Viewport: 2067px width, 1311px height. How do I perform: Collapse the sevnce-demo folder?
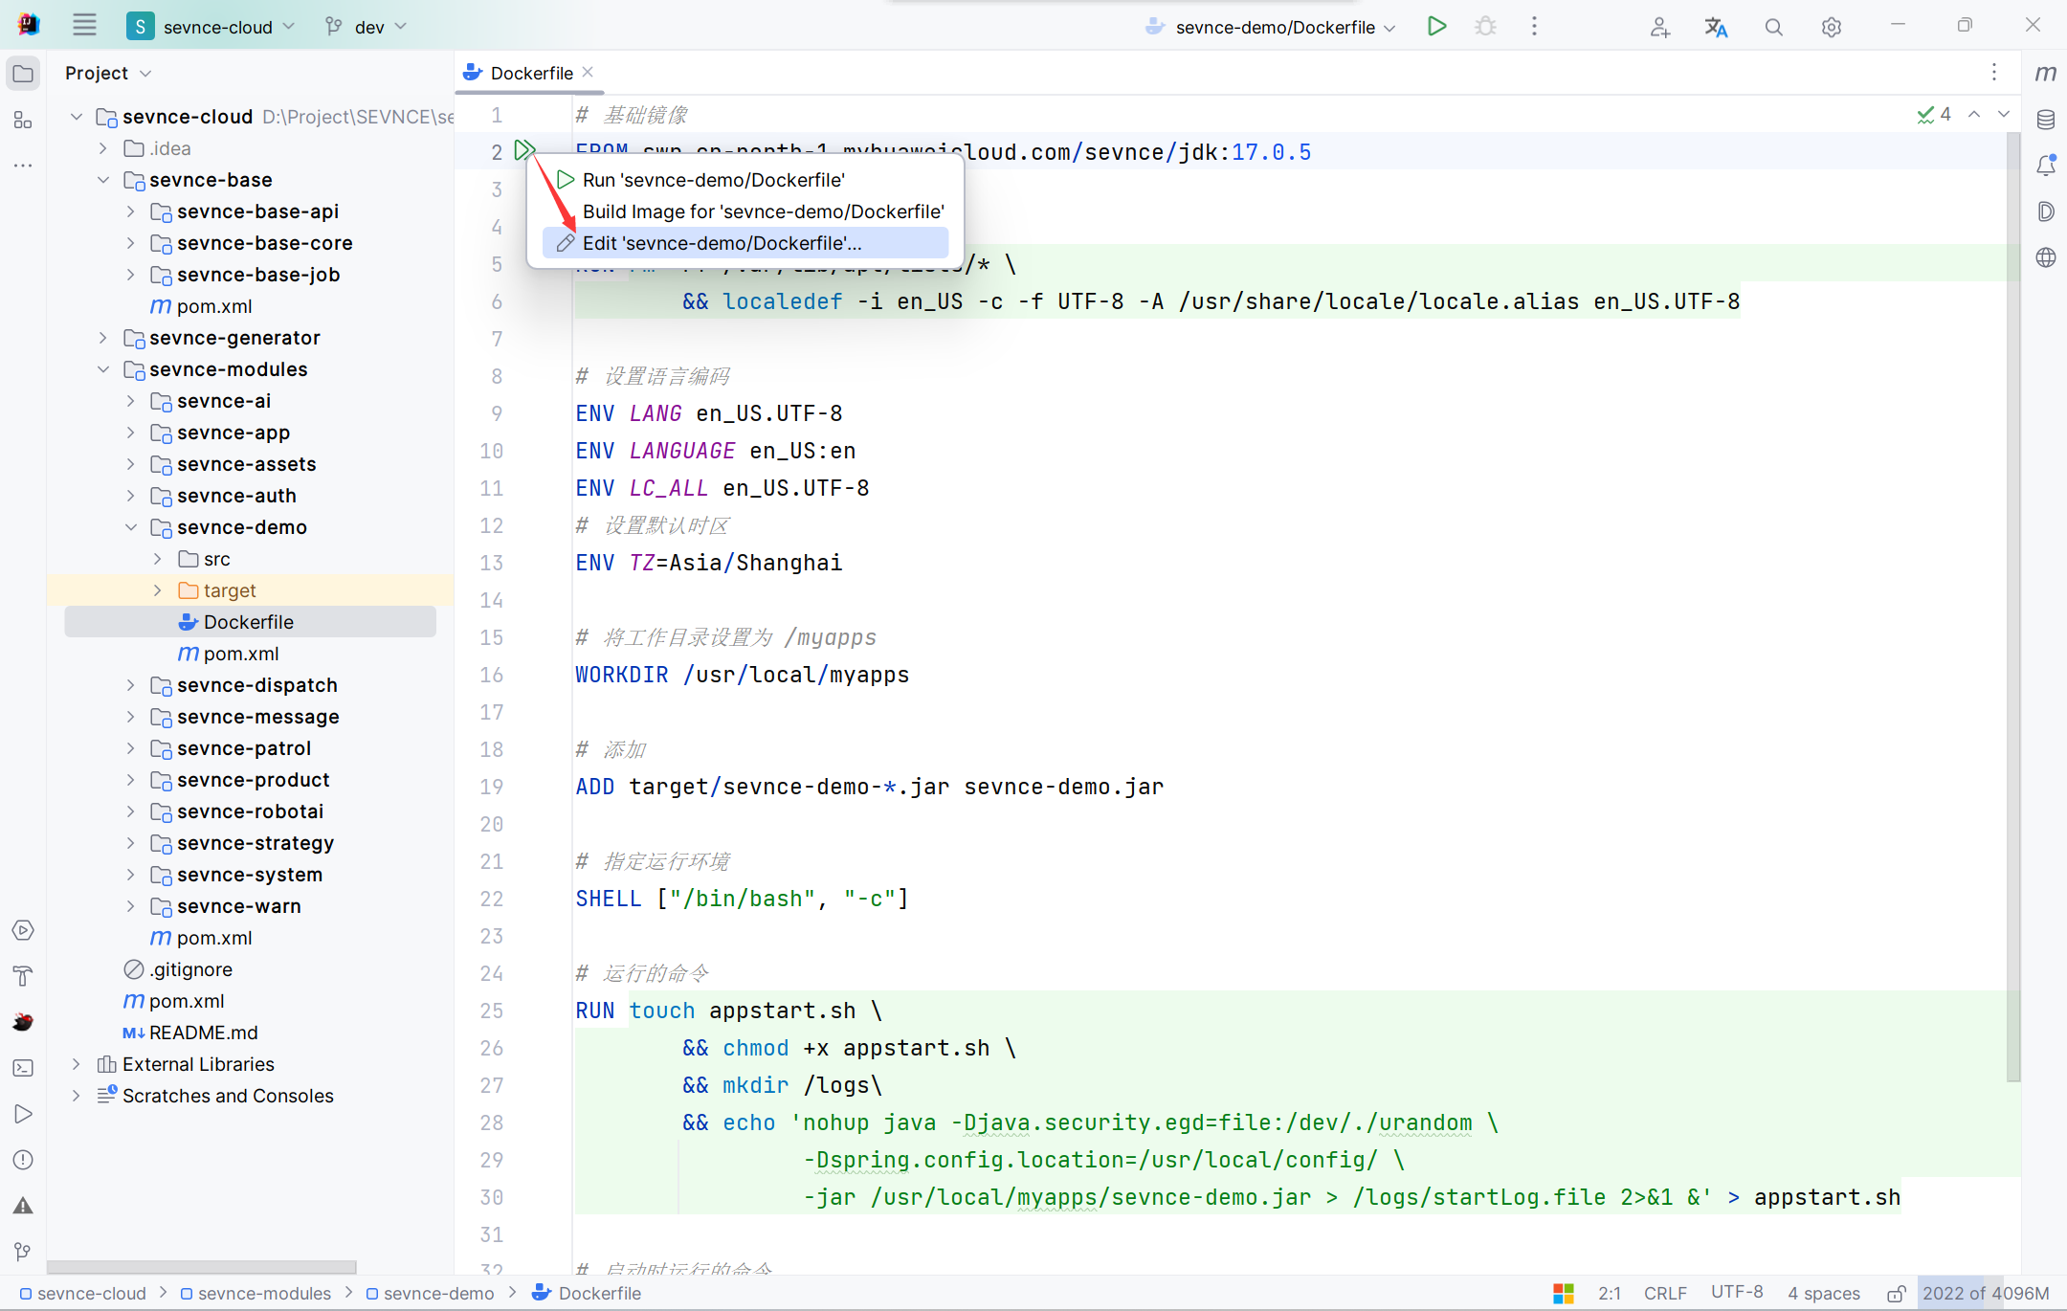click(x=131, y=527)
